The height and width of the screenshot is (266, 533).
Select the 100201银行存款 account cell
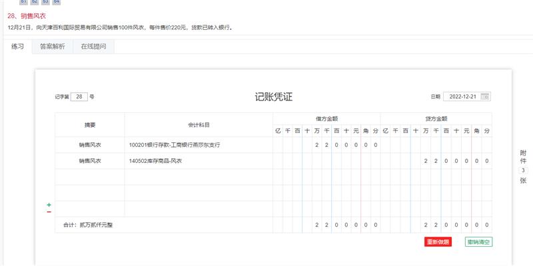[198, 144]
